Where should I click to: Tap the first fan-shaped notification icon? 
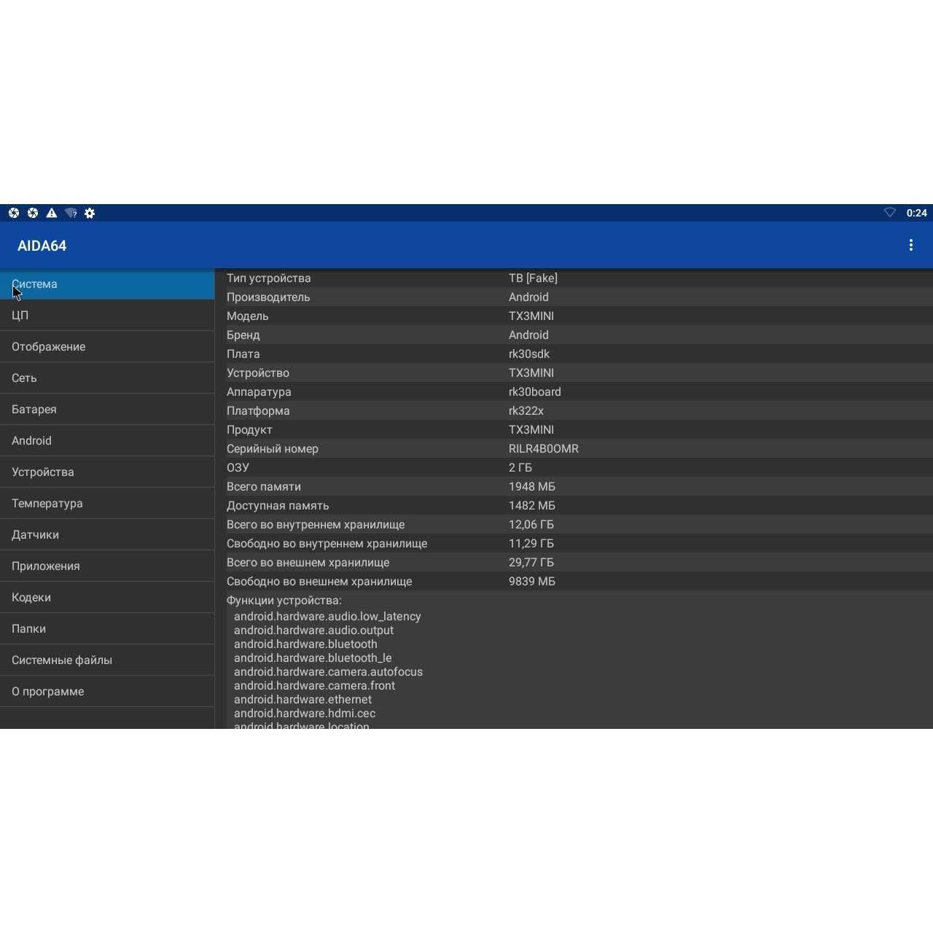tap(14, 213)
